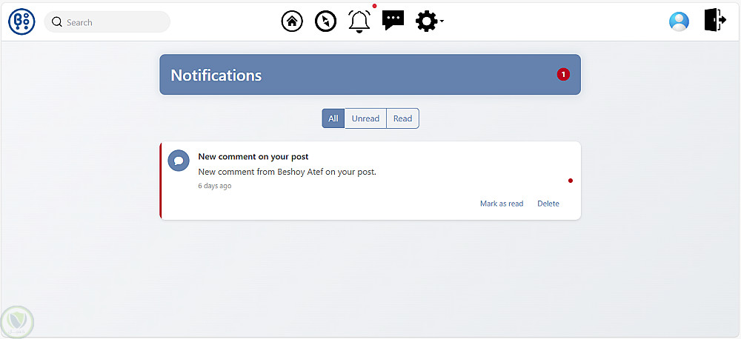Show the Read notifications tab

click(x=402, y=118)
